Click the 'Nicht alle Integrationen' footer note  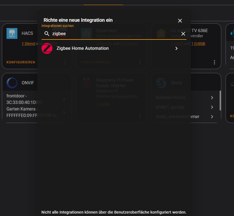coord(114,212)
